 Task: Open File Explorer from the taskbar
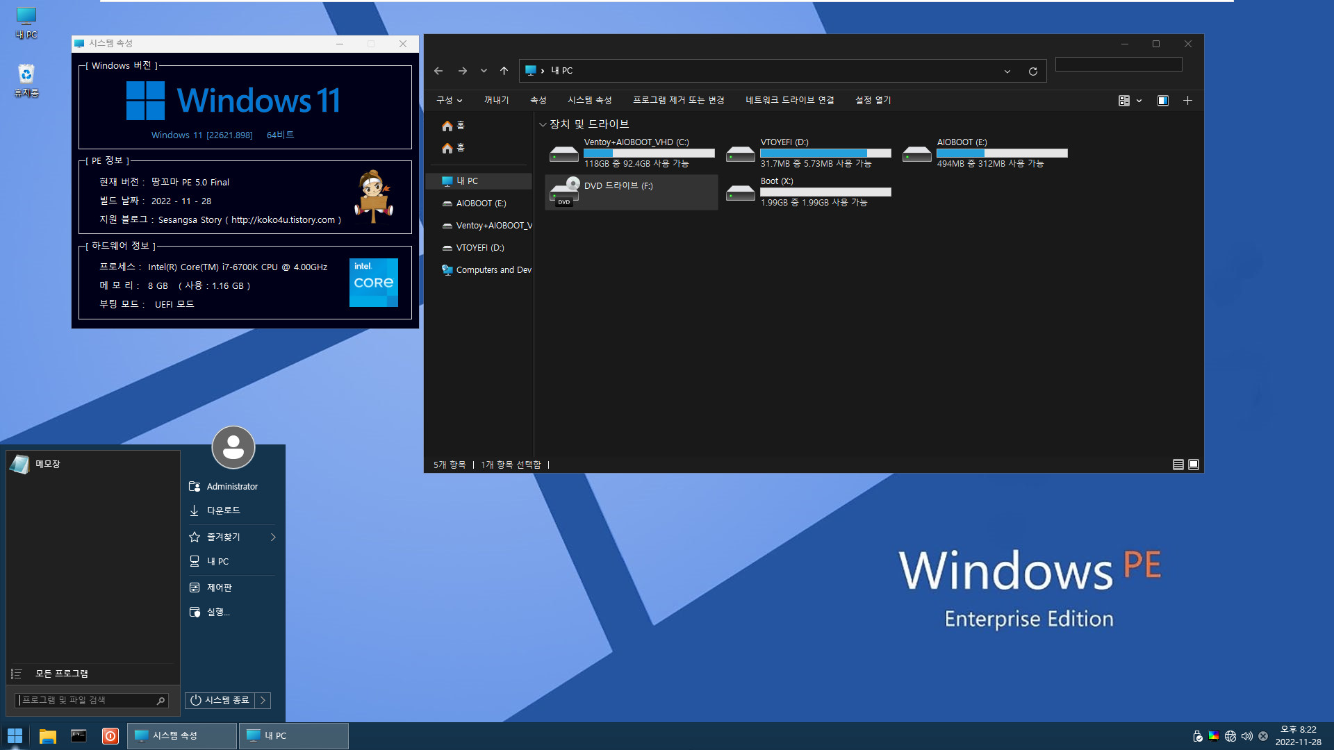click(47, 736)
